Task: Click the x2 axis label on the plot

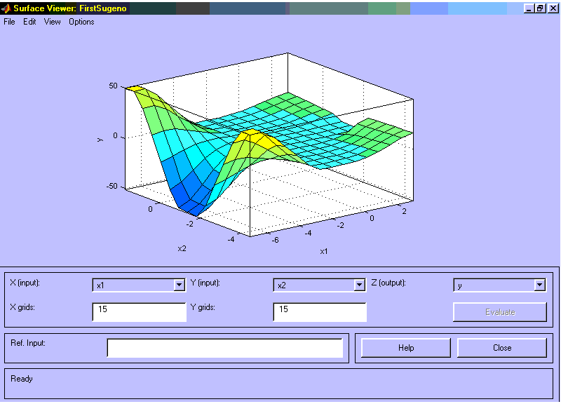Action: click(x=182, y=249)
